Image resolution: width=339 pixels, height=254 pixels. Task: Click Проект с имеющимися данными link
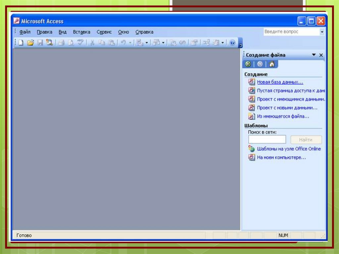pyautogui.click(x=291, y=99)
